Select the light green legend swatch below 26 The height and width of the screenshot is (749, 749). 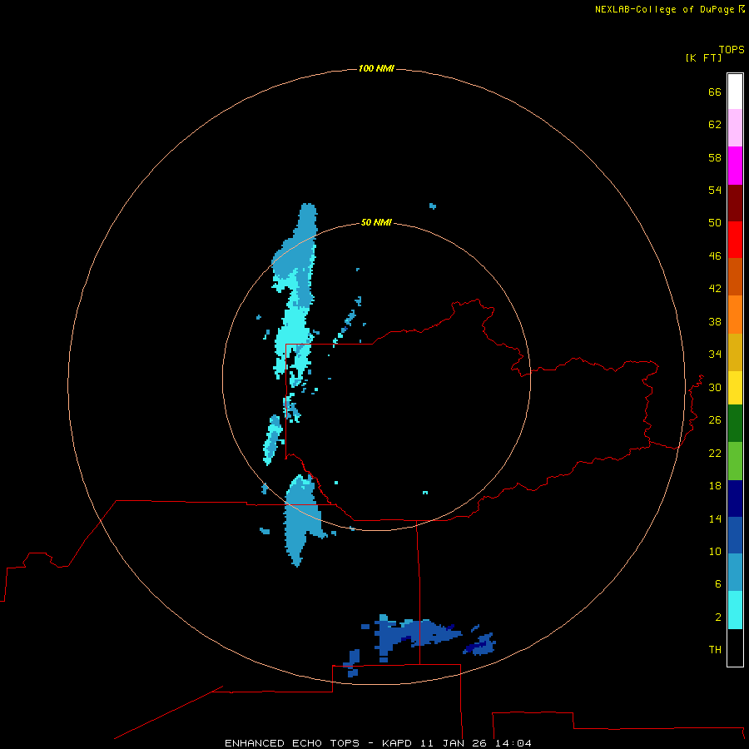click(x=735, y=461)
